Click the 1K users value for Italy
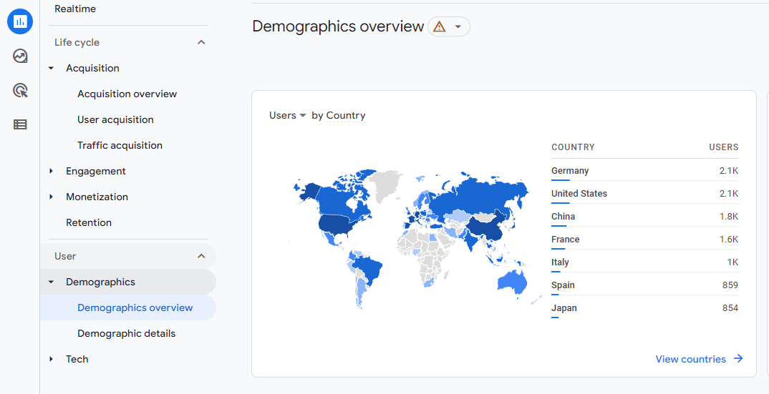Screen dimensions: 769x394 point(732,262)
